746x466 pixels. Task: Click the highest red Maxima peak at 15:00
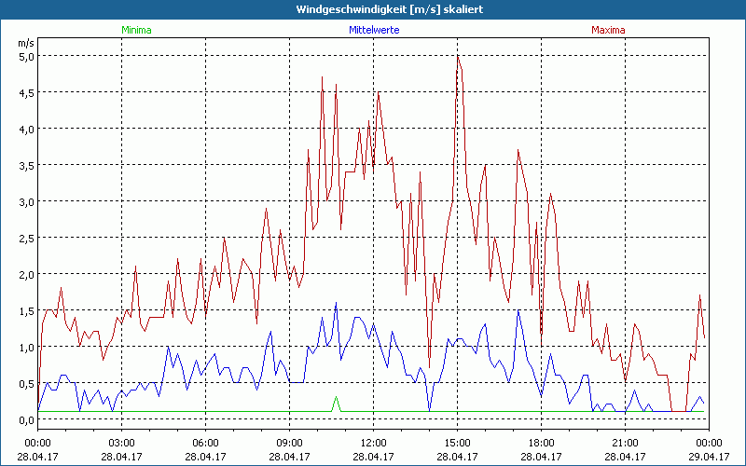point(458,57)
